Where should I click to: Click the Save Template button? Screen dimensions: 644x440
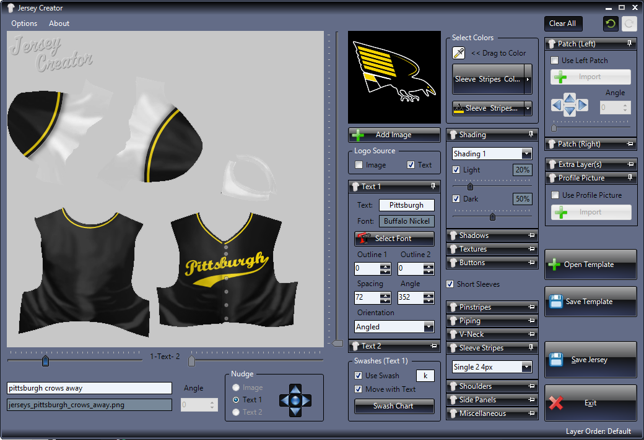coord(591,302)
